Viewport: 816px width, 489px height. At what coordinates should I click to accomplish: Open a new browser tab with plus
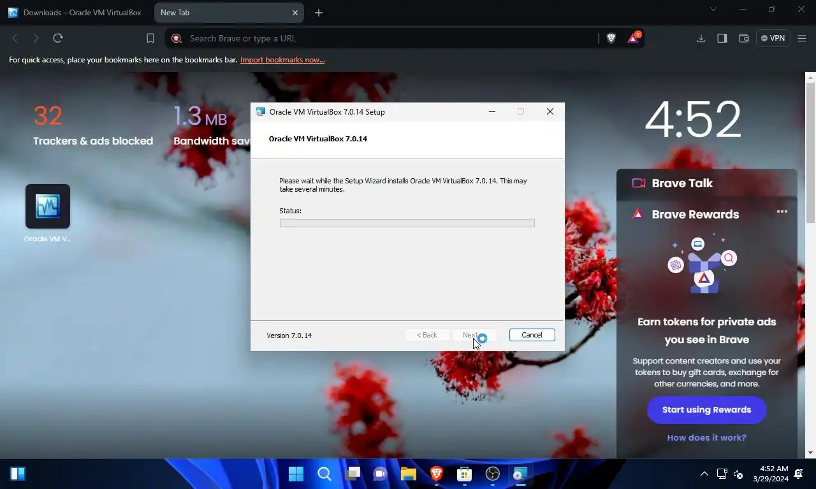point(319,13)
